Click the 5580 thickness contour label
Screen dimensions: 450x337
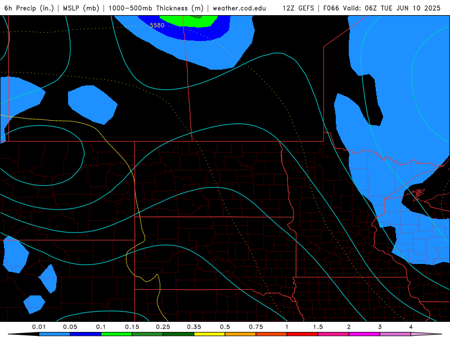[157, 25]
